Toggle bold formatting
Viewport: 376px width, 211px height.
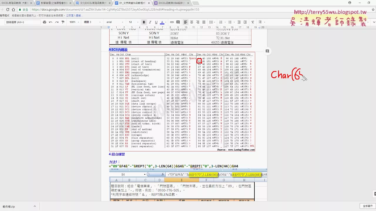coord(144,22)
